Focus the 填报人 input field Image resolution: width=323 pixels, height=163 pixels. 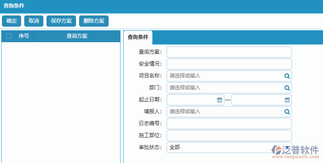229,112
